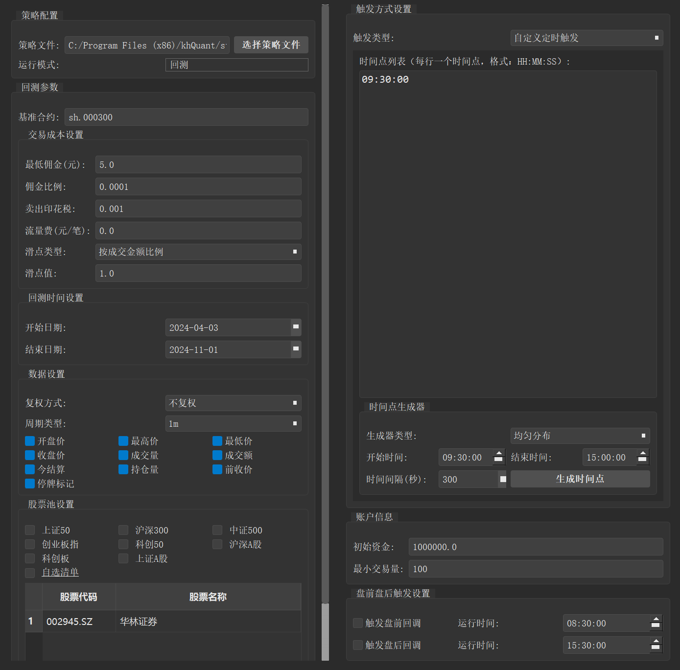Enable the 中证500 stock pool checkbox

[x=217, y=531]
